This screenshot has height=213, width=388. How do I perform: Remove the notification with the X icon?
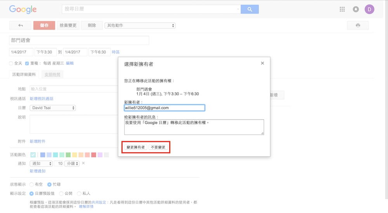tap(83, 163)
